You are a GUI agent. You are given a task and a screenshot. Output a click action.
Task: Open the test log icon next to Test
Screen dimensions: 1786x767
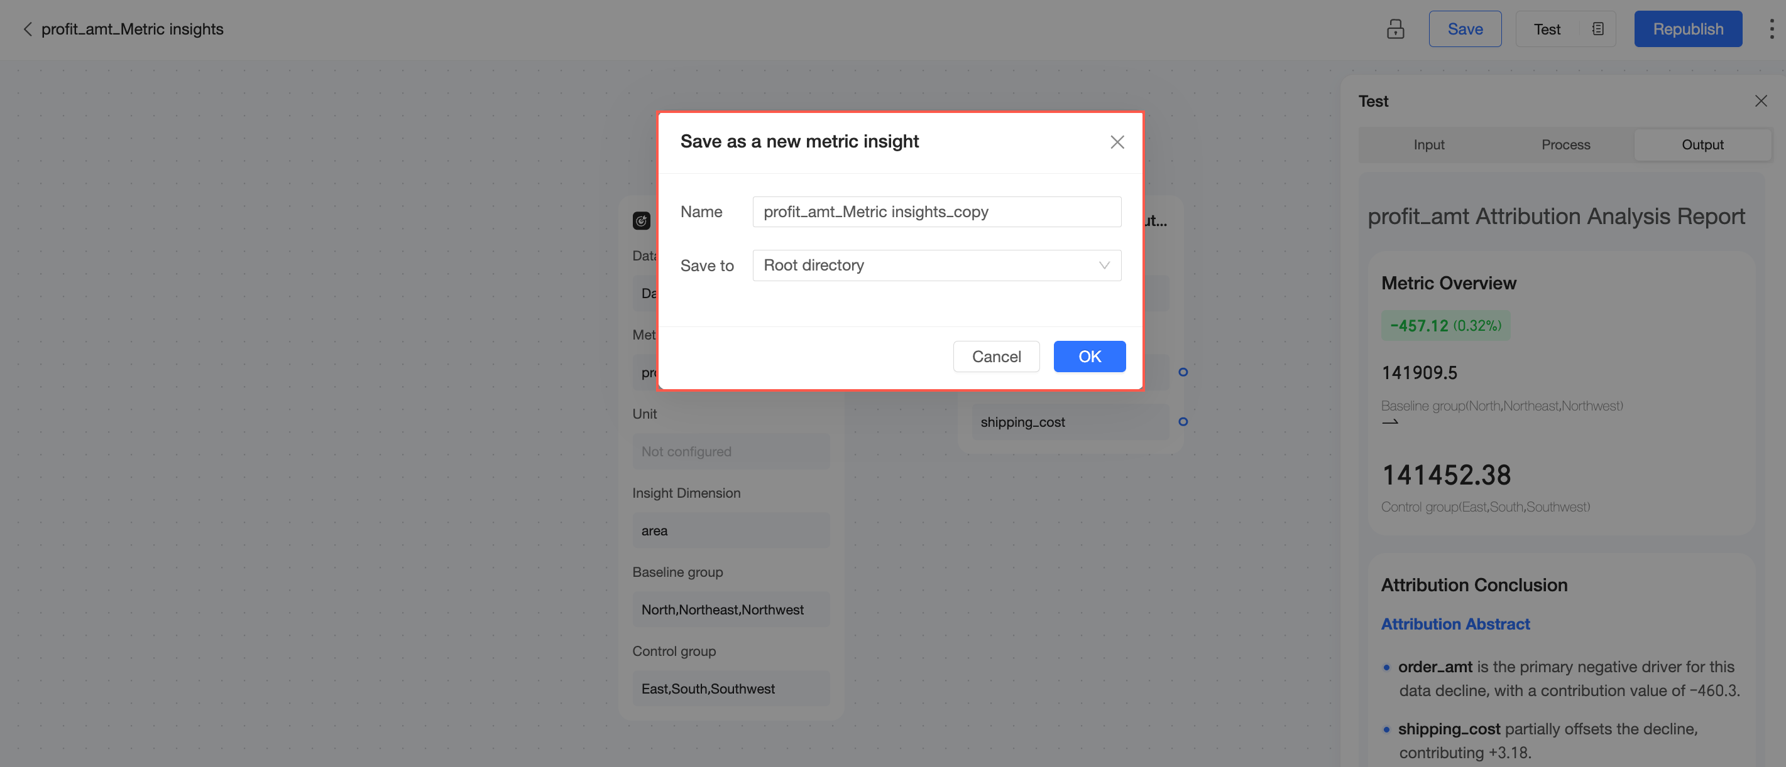(x=1597, y=29)
